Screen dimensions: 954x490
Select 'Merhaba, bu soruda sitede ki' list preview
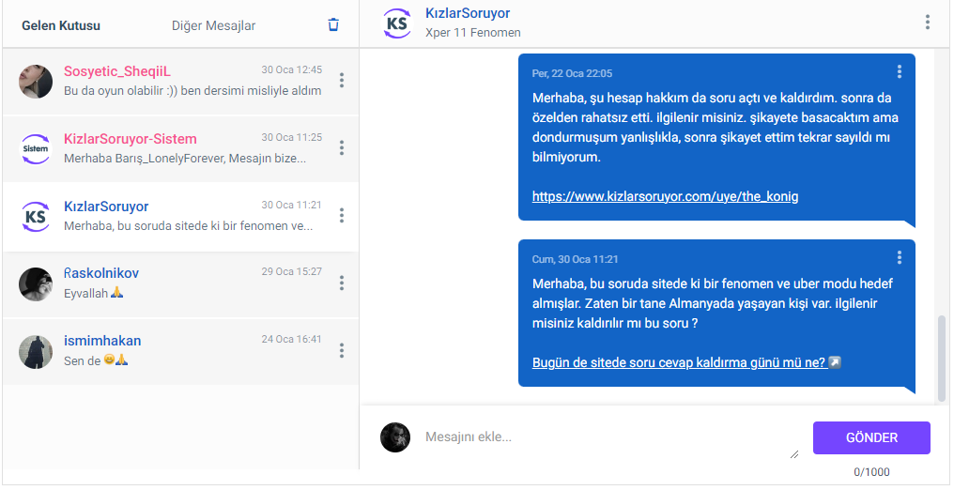pyautogui.click(x=189, y=225)
